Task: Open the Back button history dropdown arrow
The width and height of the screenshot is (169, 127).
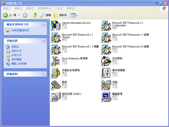Action: tap(19, 15)
